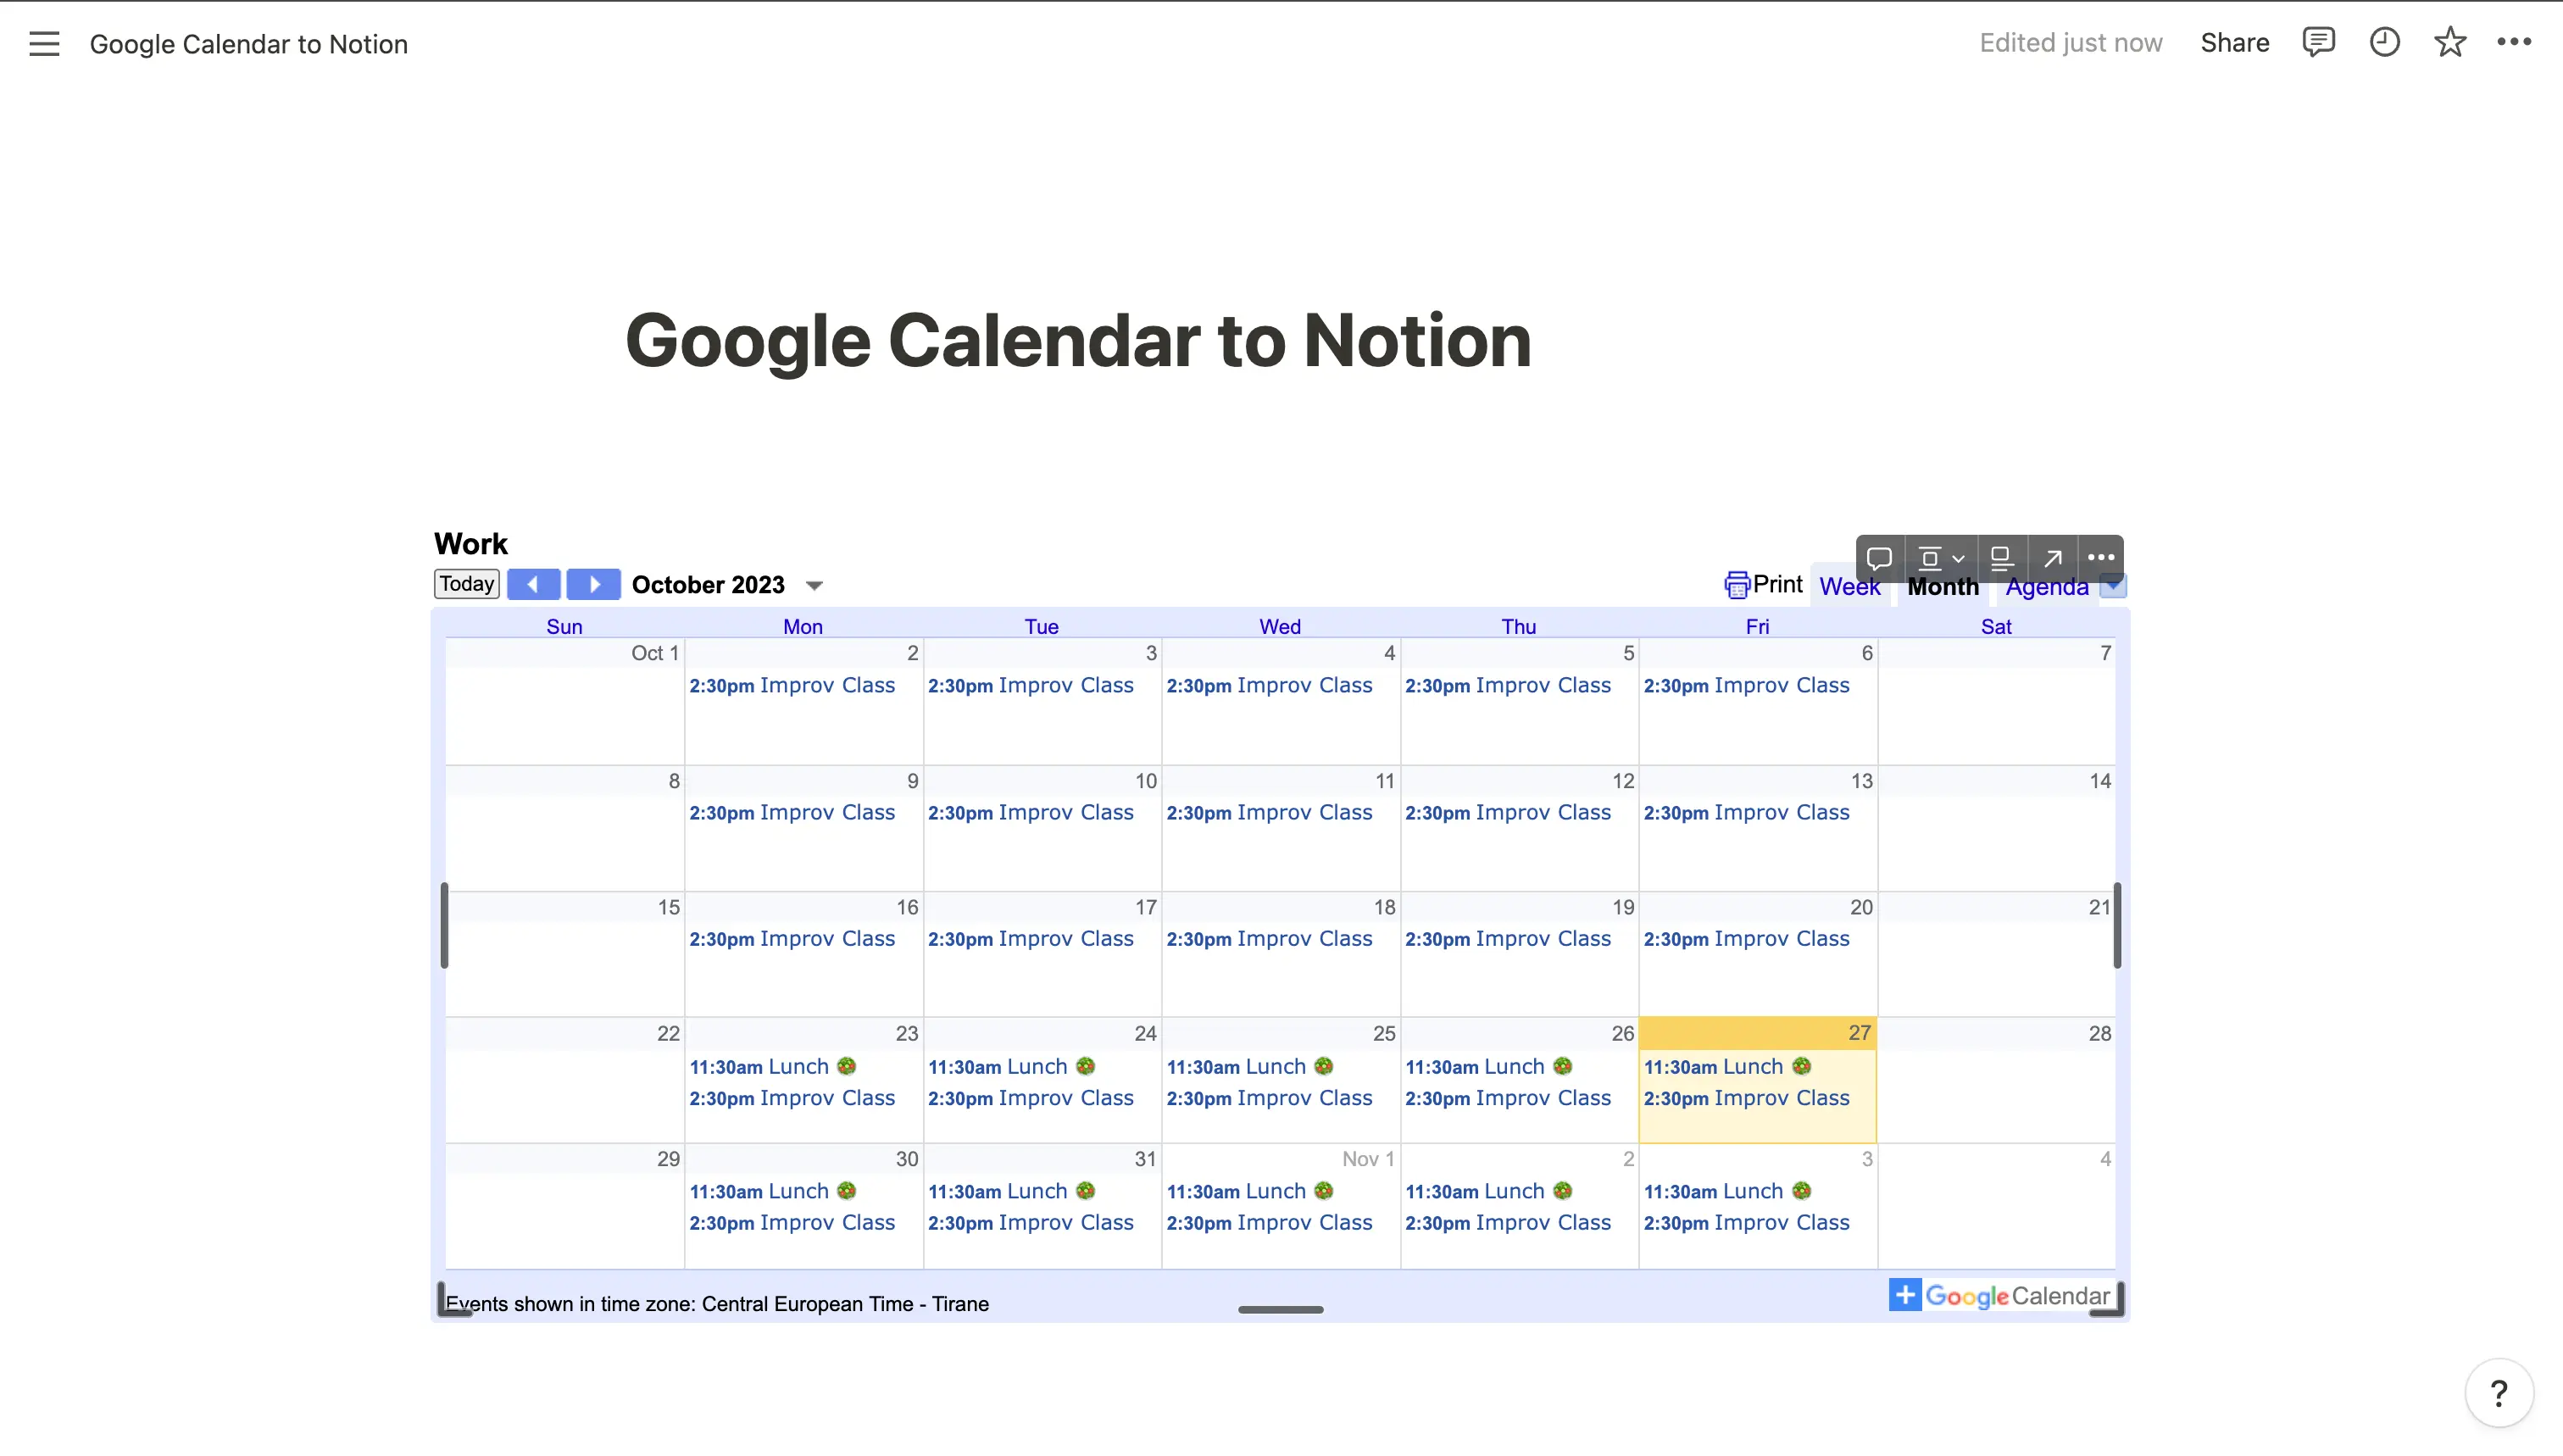
Task: Click the Today button to return to current date
Action: [464, 583]
